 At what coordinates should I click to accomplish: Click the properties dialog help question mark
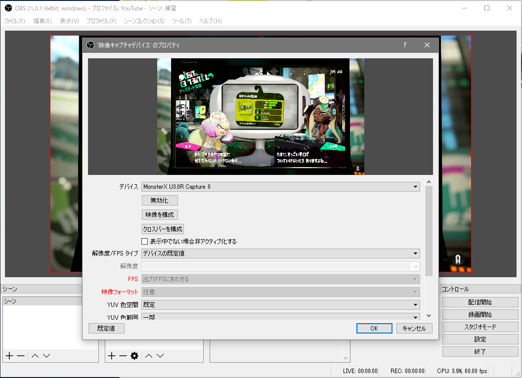pos(405,45)
